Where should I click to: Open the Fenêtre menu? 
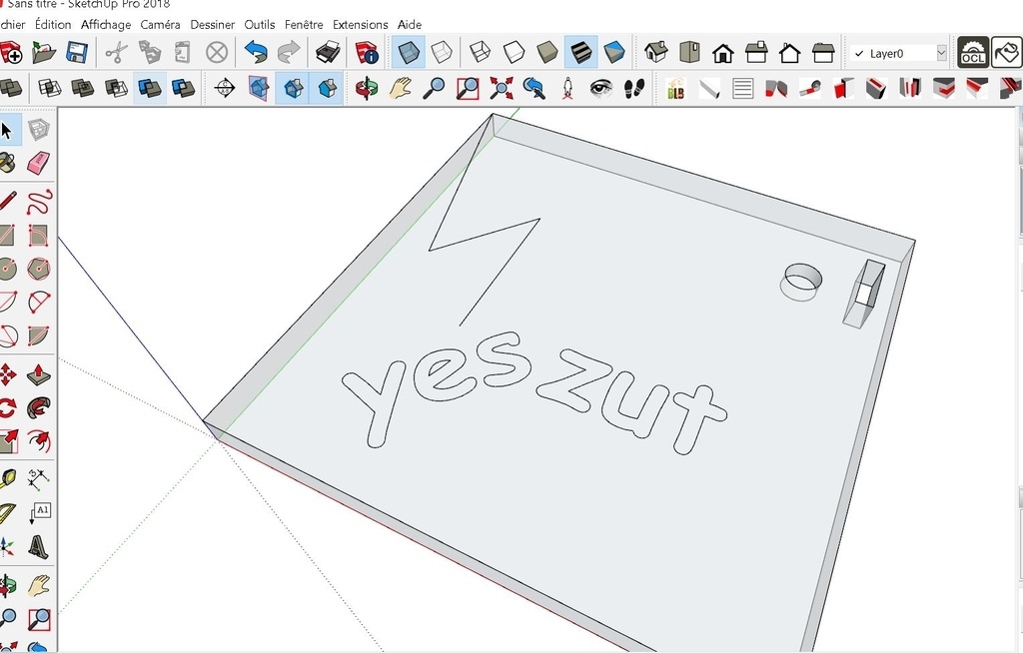(304, 25)
